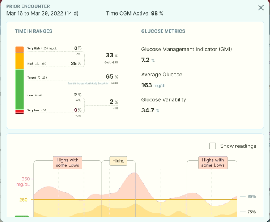Click the GMI value 7.2 %
The height and width of the screenshot is (222, 270).
148,60
